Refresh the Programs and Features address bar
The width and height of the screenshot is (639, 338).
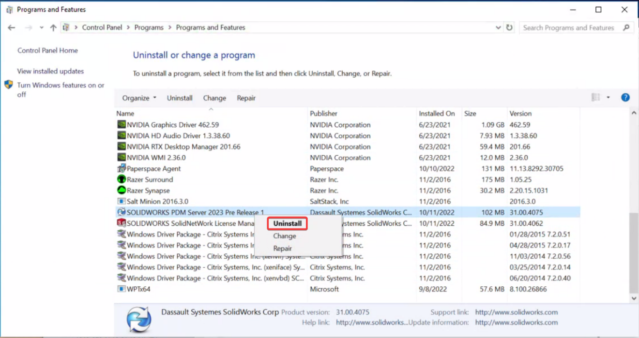pos(509,28)
